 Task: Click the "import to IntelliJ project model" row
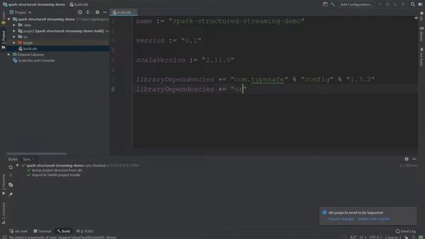56,175
